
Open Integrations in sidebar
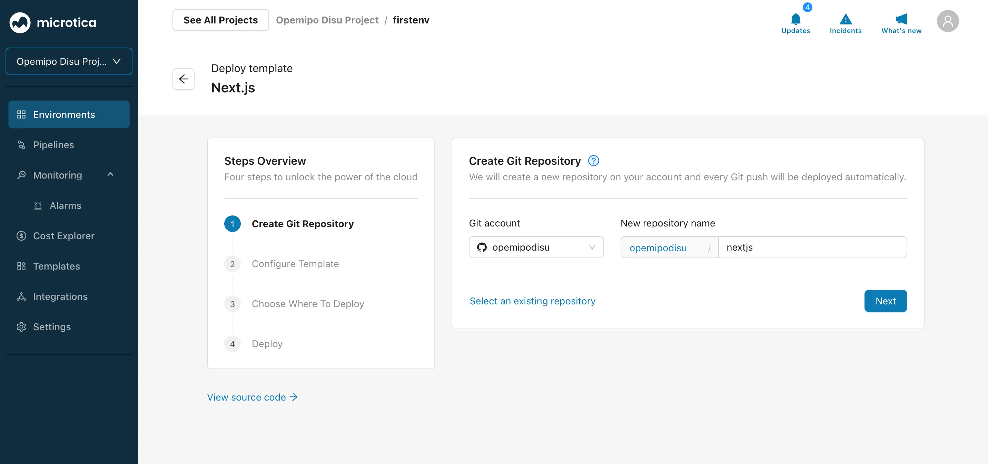69,296
